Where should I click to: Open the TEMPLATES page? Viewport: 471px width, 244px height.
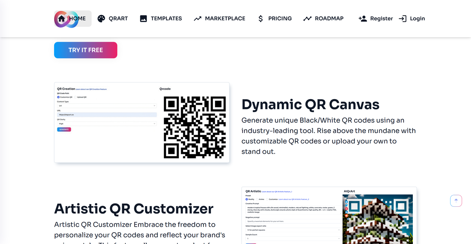tap(161, 18)
